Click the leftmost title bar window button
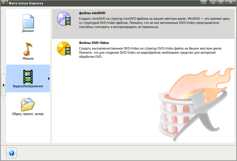 pos(204,2)
